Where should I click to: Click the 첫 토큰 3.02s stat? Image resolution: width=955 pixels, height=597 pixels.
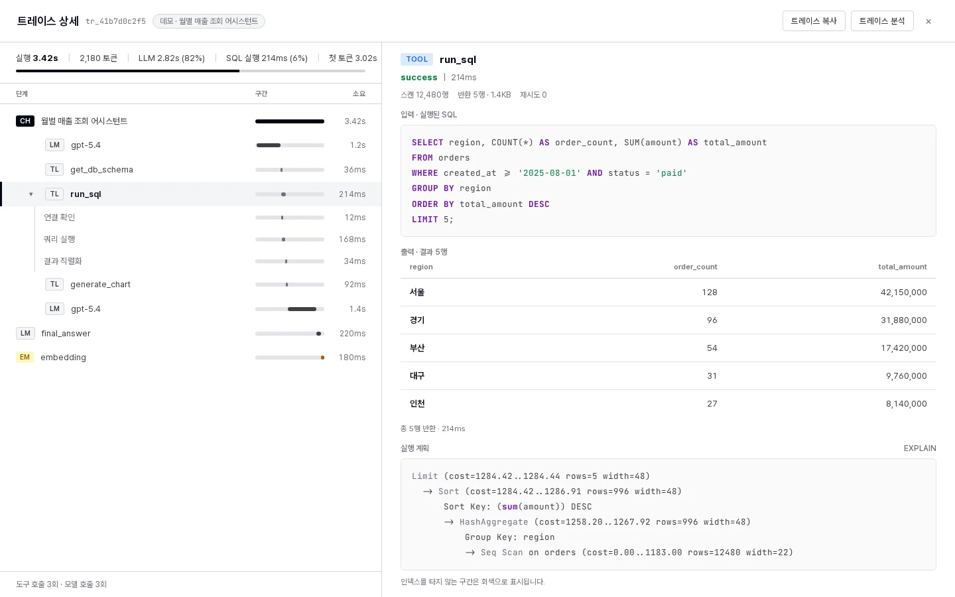[x=353, y=58]
